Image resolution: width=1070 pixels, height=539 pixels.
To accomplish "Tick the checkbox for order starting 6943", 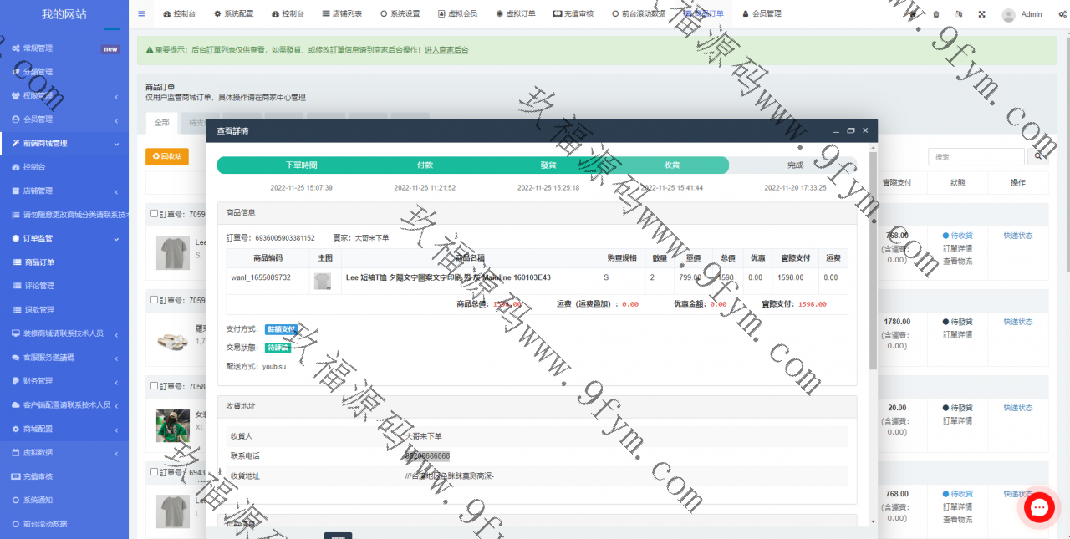I will click(154, 472).
